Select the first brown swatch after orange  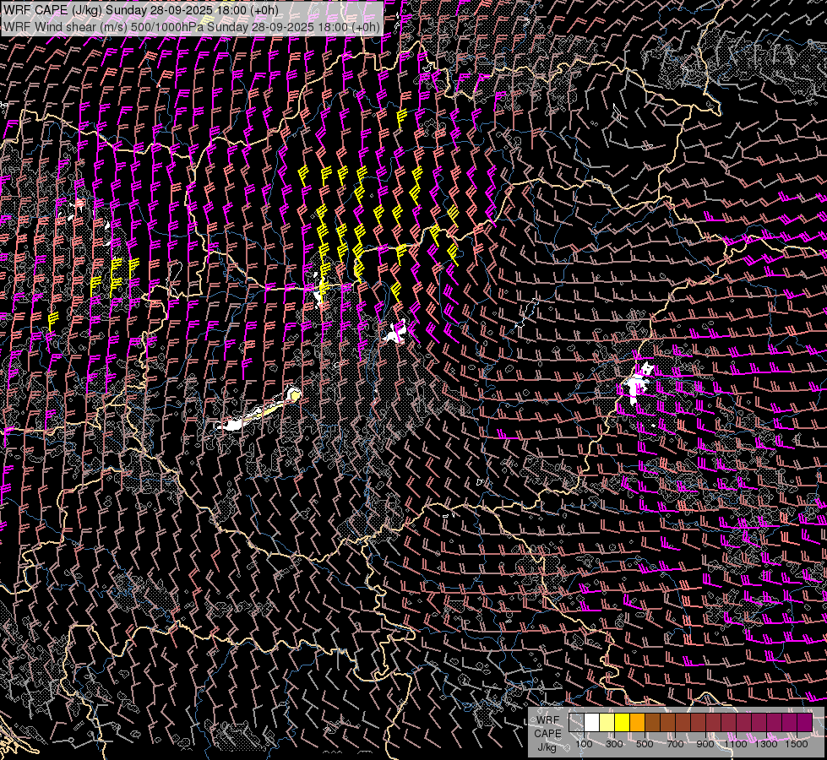(x=652, y=722)
